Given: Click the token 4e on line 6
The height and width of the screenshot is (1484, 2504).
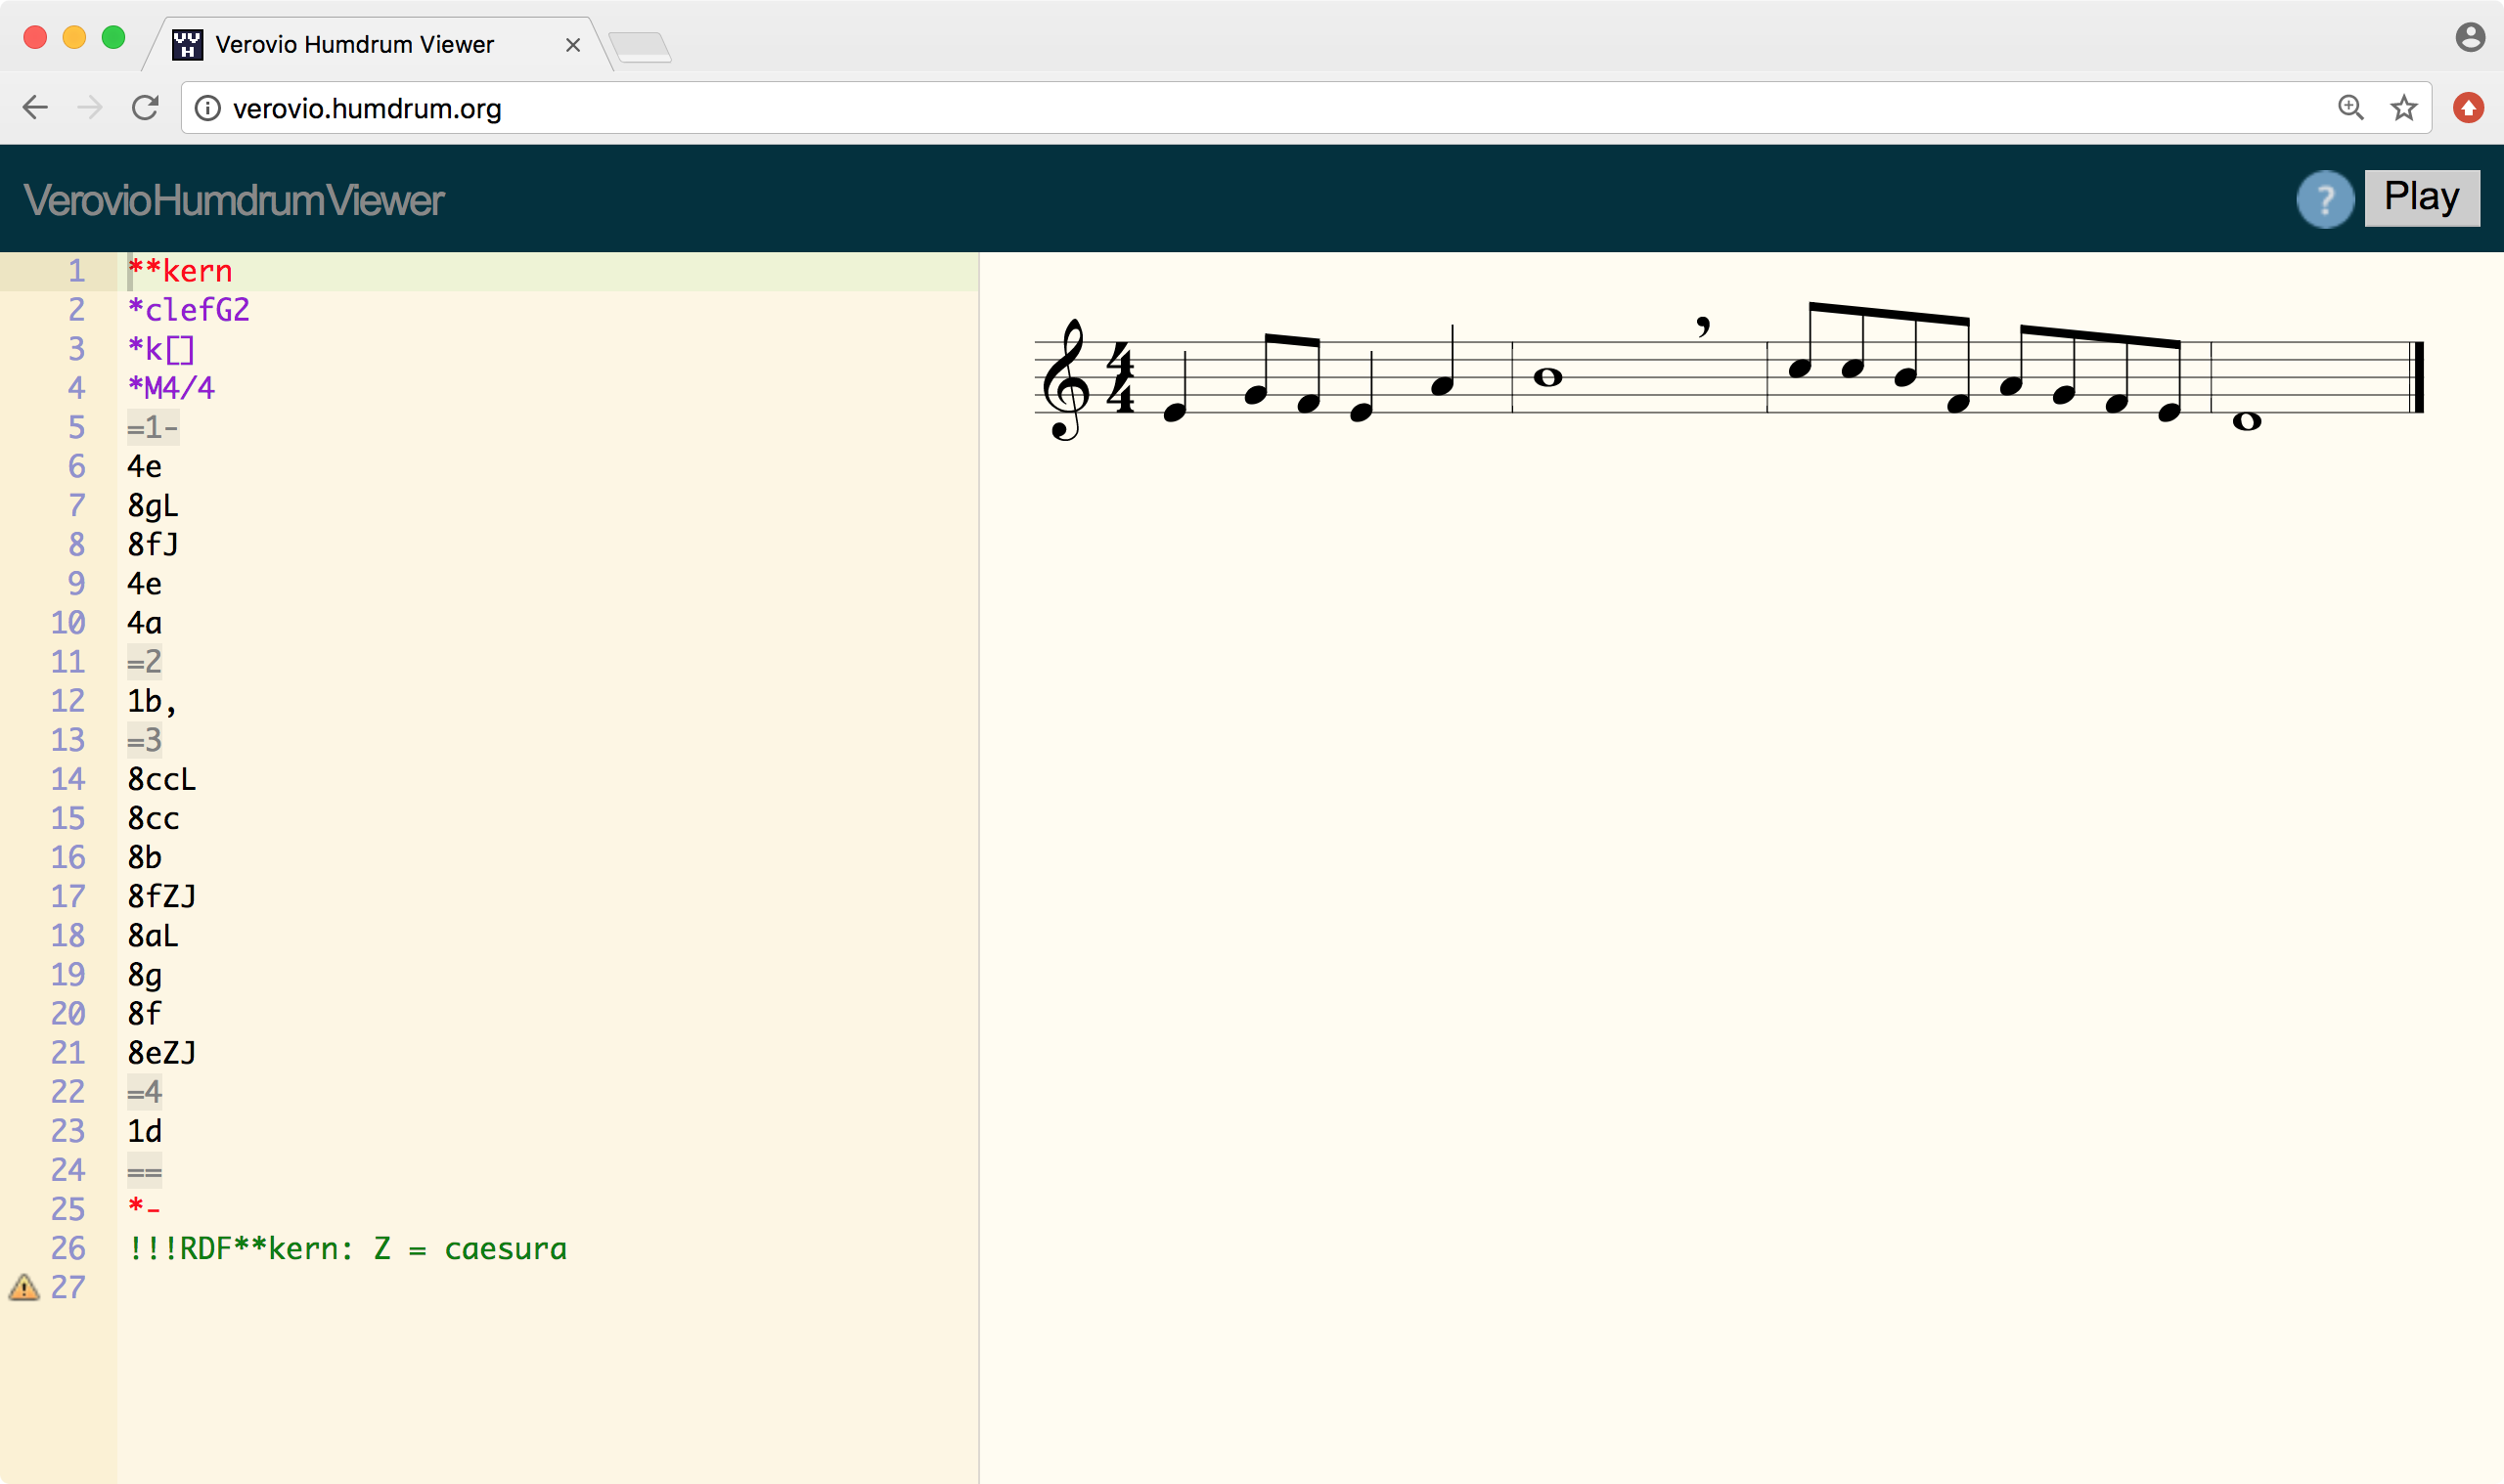Looking at the screenshot, I should tap(144, 466).
